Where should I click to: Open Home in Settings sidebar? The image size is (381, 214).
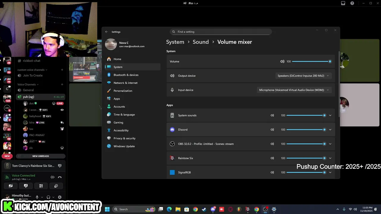tap(133, 59)
